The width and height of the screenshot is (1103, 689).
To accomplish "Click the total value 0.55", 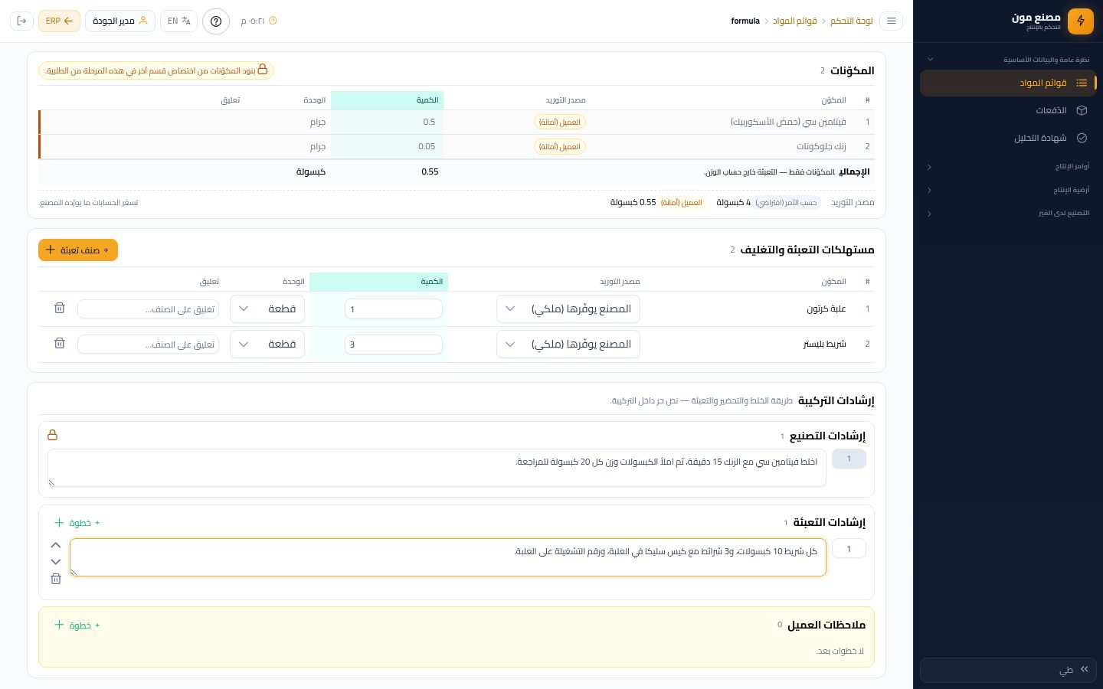I will pos(430,171).
